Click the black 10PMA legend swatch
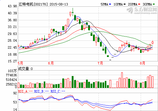The image size is (158, 111). 125,4
